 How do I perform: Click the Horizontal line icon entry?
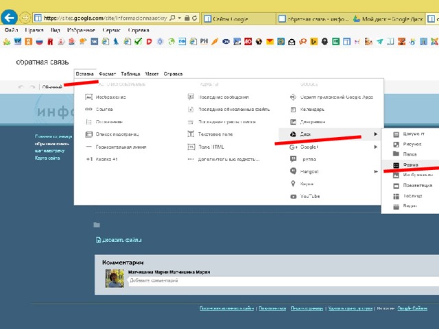pyautogui.click(x=88, y=147)
